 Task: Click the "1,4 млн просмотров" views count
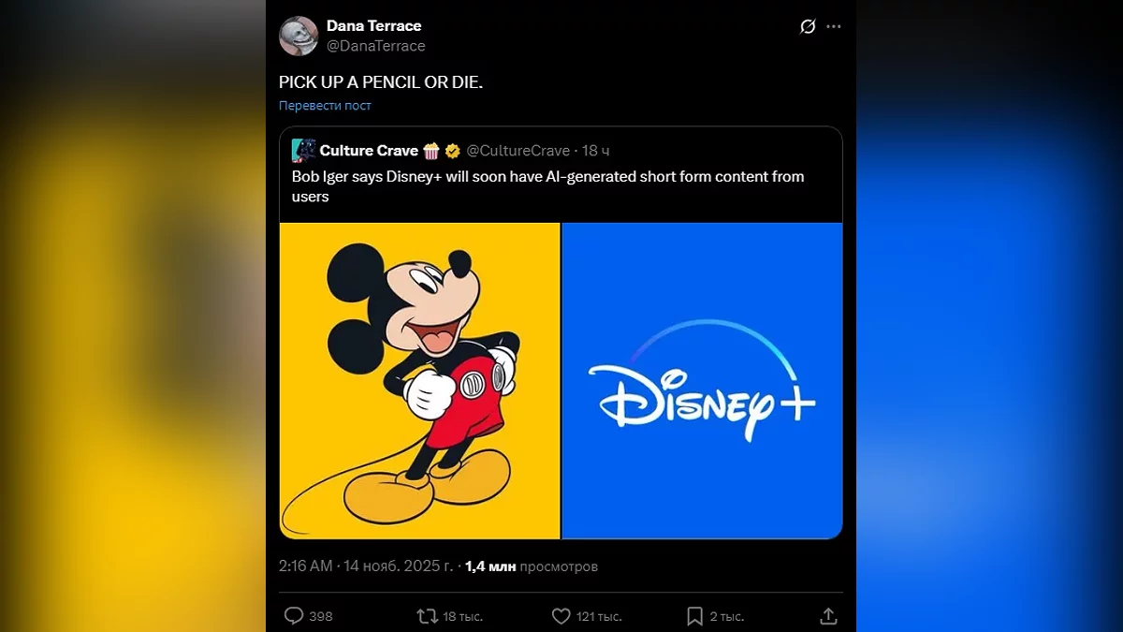(531, 566)
